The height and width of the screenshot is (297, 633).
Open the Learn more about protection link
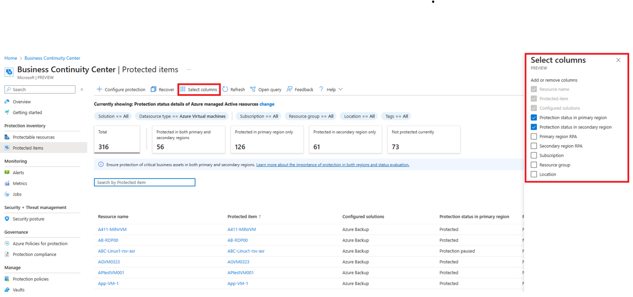point(333,165)
